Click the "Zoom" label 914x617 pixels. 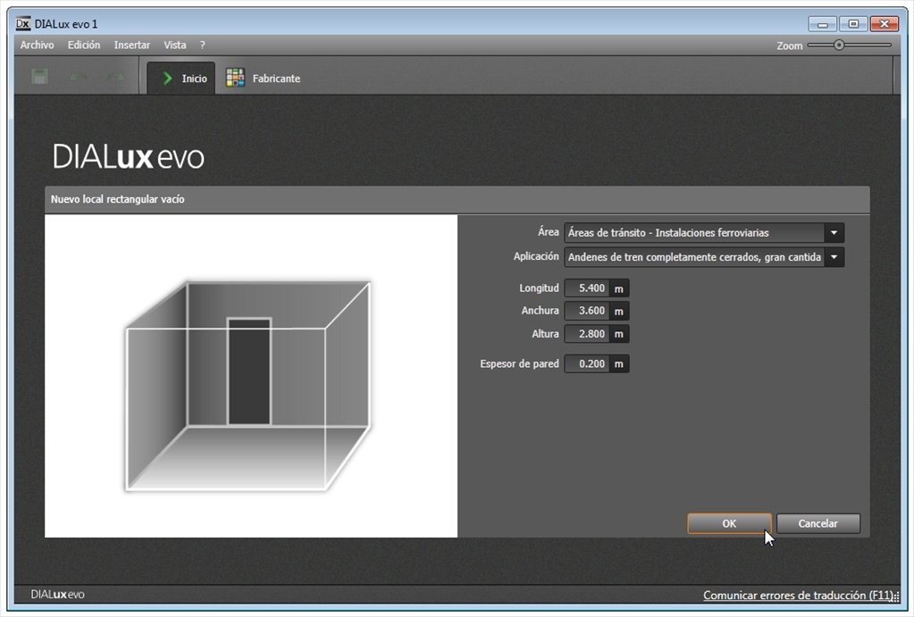pos(789,46)
